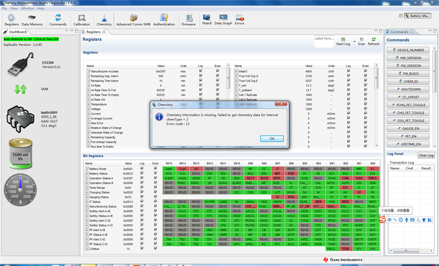Toggle Scan checkbox for IT Status
439x266 pixels.
click(x=155, y=201)
